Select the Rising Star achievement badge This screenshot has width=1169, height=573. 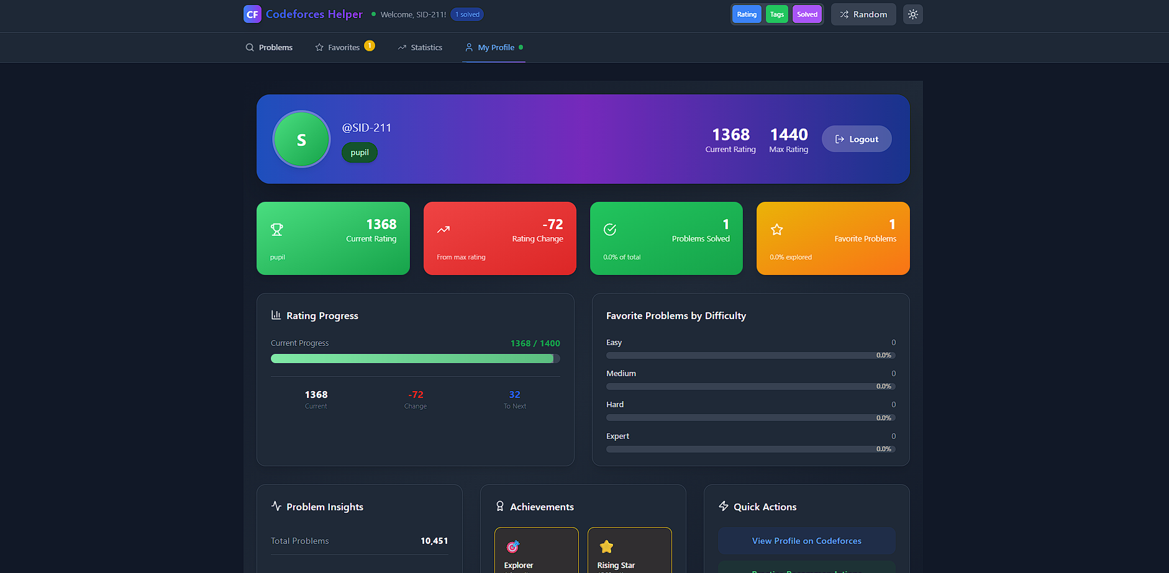(629, 551)
